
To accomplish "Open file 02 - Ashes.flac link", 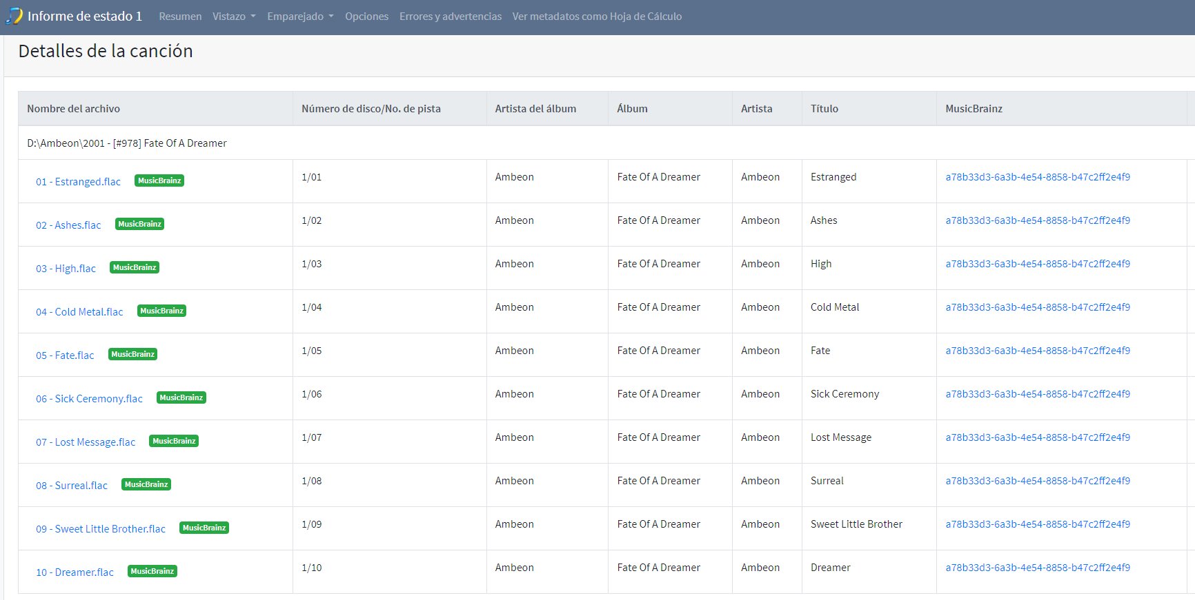I will (x=68, y=225).
